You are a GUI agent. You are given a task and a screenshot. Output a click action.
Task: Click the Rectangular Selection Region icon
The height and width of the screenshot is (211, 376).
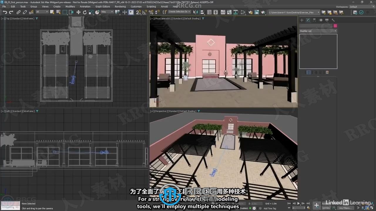pos(65,12)
